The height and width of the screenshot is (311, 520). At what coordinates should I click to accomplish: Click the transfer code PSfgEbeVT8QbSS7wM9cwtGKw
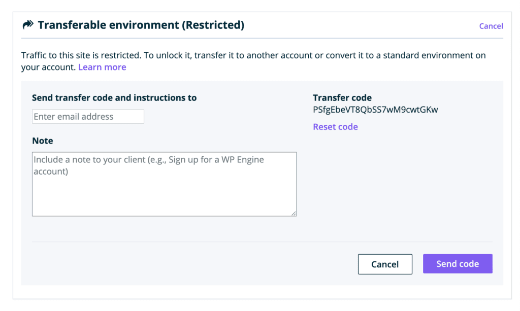click(375, 110)
